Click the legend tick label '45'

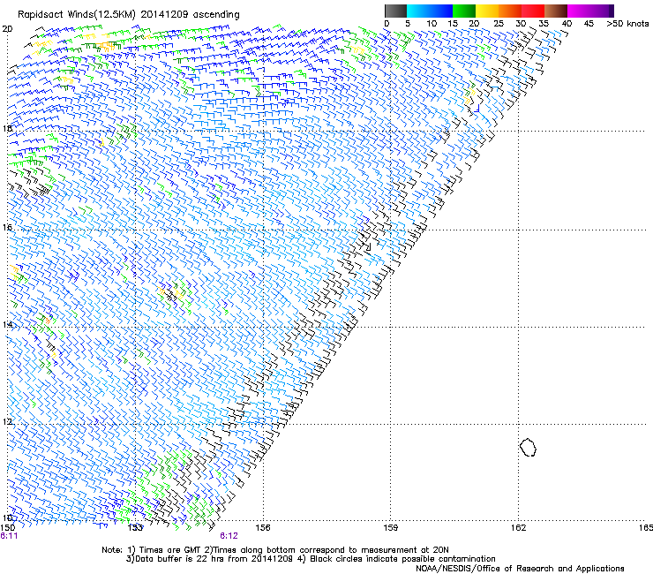589,24
